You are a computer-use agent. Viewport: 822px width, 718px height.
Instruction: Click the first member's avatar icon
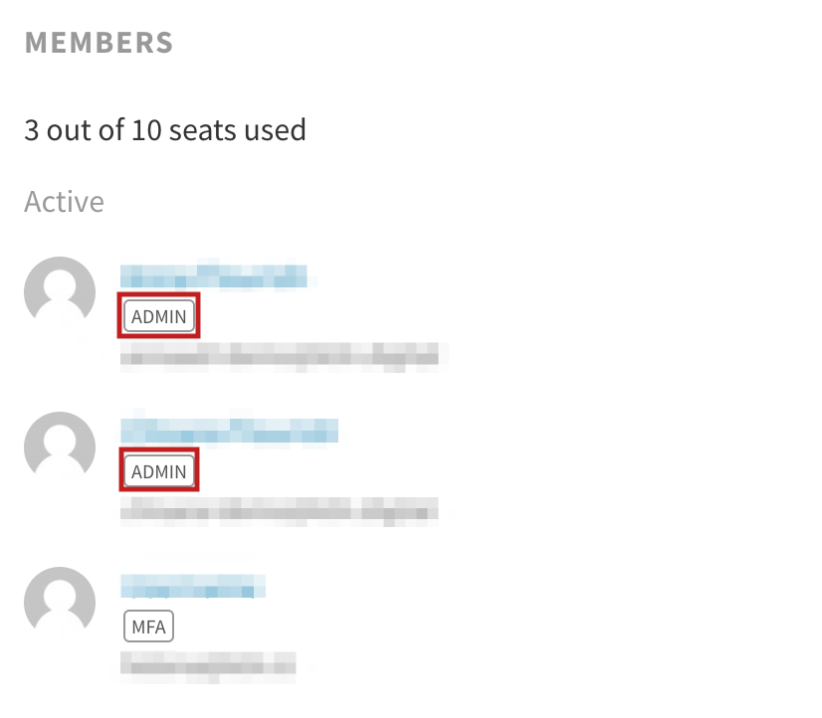pos(60,291)
